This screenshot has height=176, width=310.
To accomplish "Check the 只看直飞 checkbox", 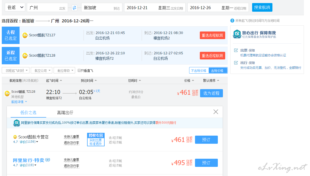I will tap(79, 71).
